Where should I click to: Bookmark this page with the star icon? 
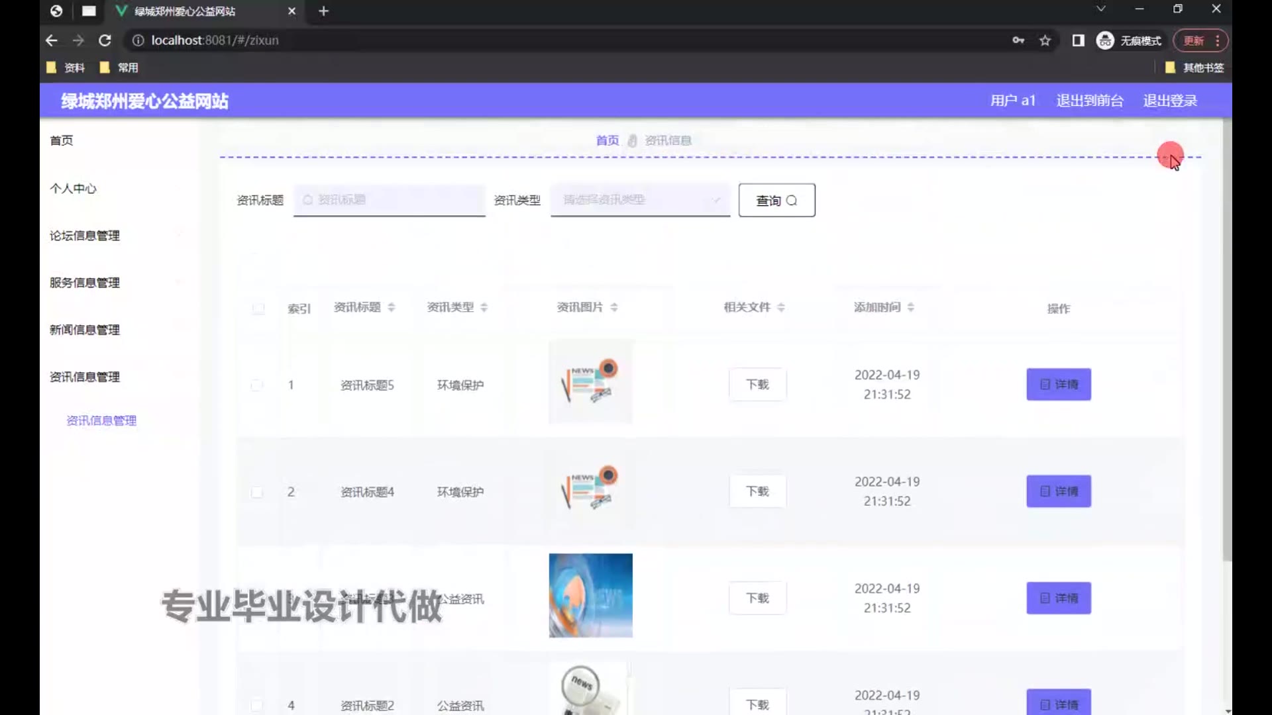(x=1045, y=40)
